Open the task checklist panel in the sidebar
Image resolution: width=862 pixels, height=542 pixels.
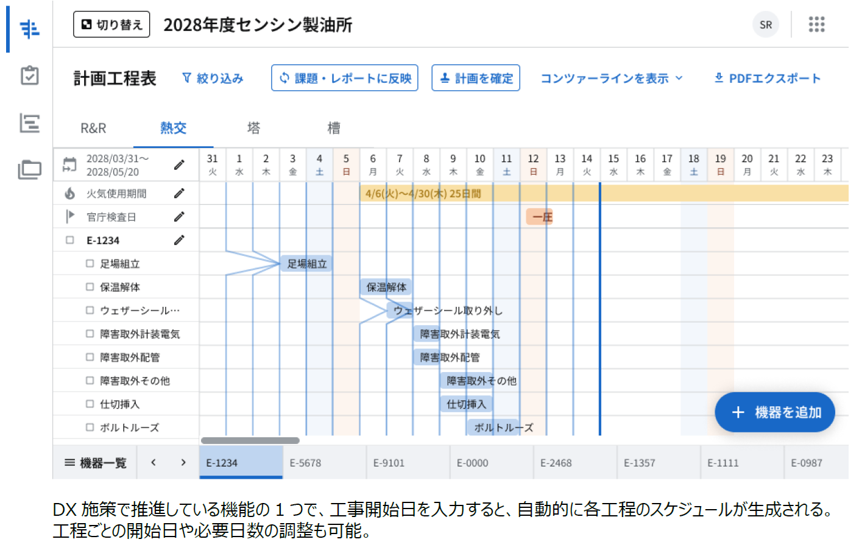[29, 76]
